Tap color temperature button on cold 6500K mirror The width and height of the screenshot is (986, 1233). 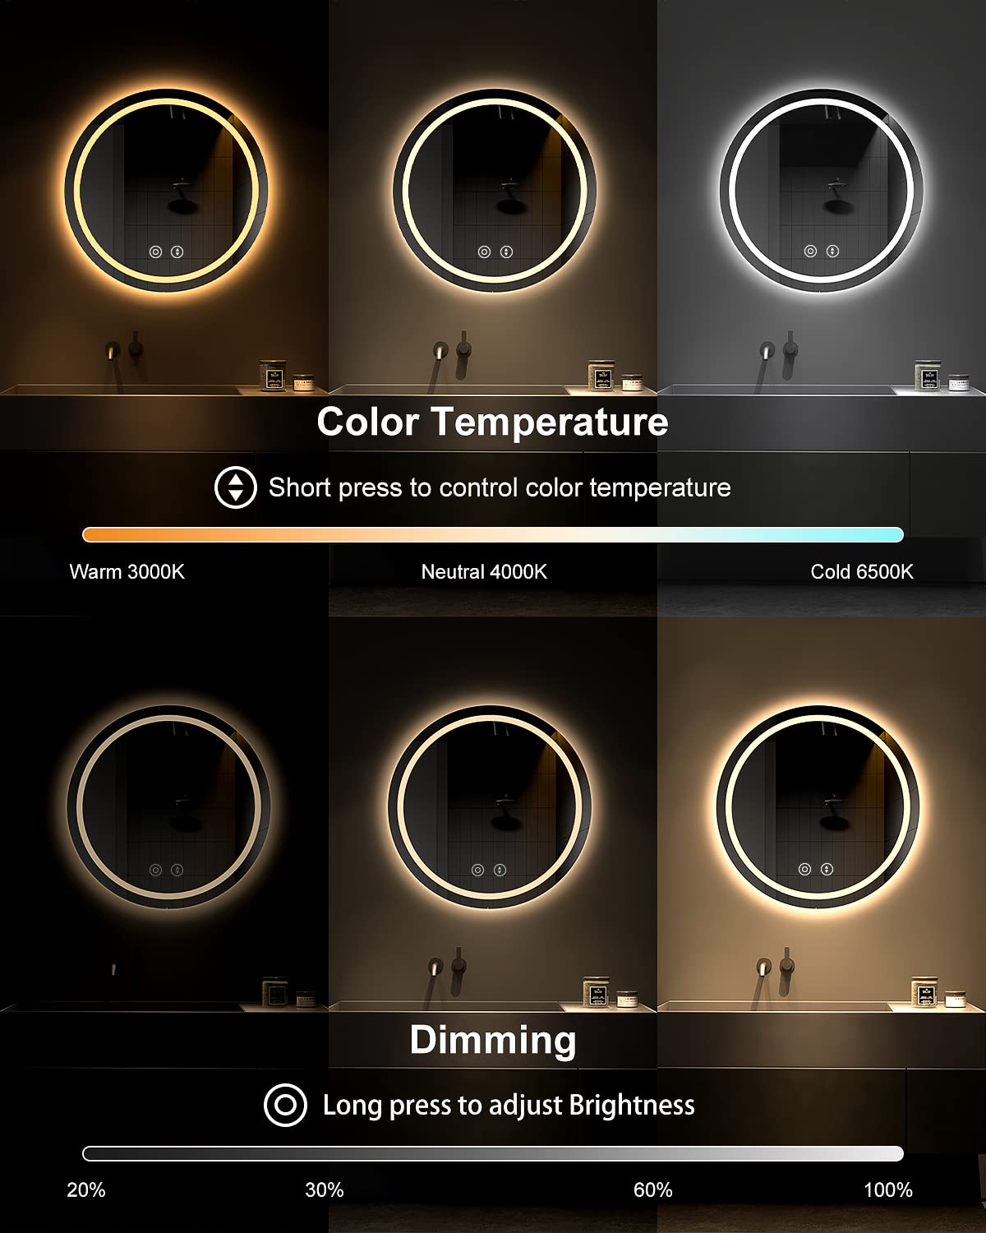pos(832,251)
